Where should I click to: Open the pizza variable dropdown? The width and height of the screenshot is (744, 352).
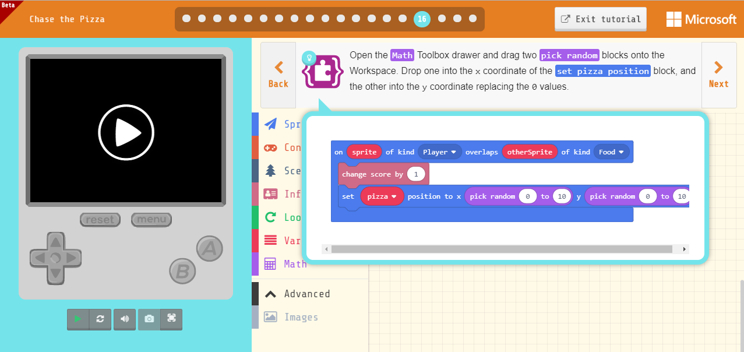(382, 196)
